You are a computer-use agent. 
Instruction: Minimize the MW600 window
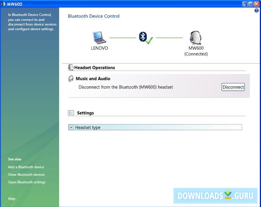(245, 4)
